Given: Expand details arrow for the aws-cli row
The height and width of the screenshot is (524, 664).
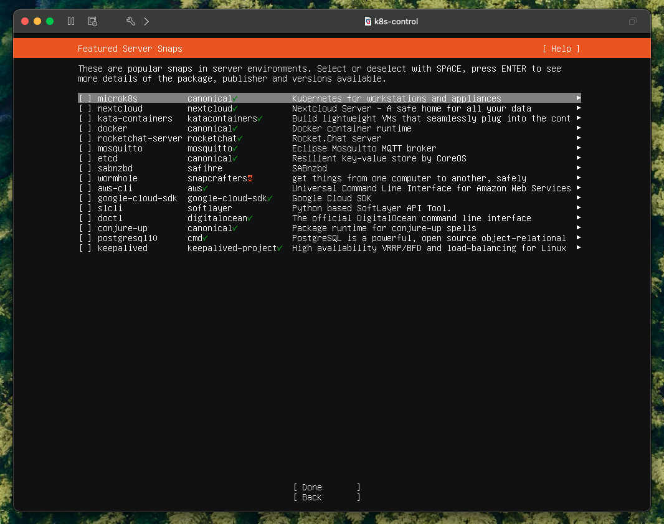Looking at the screenshot, I should (x=578, y=188).
